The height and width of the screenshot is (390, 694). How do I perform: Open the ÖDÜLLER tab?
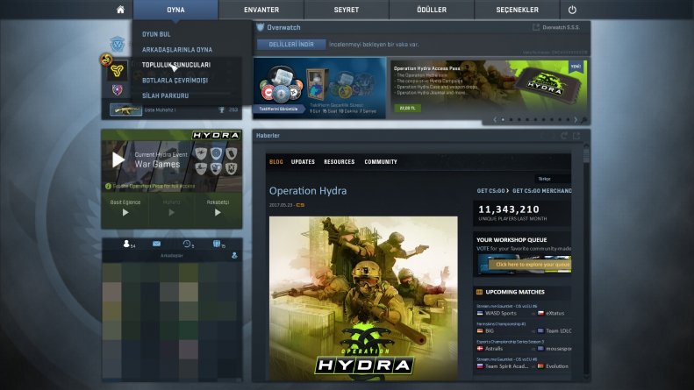pyautogui.click(x=432, y=10)
